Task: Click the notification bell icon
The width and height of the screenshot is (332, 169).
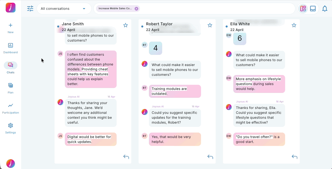Action: tap(325, 9)
